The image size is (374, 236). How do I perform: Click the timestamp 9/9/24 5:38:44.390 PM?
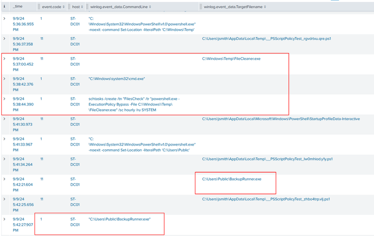(x=23, y=104)
